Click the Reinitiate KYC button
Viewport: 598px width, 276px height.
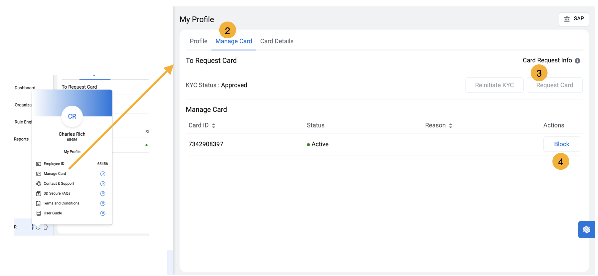pos(494,85)
